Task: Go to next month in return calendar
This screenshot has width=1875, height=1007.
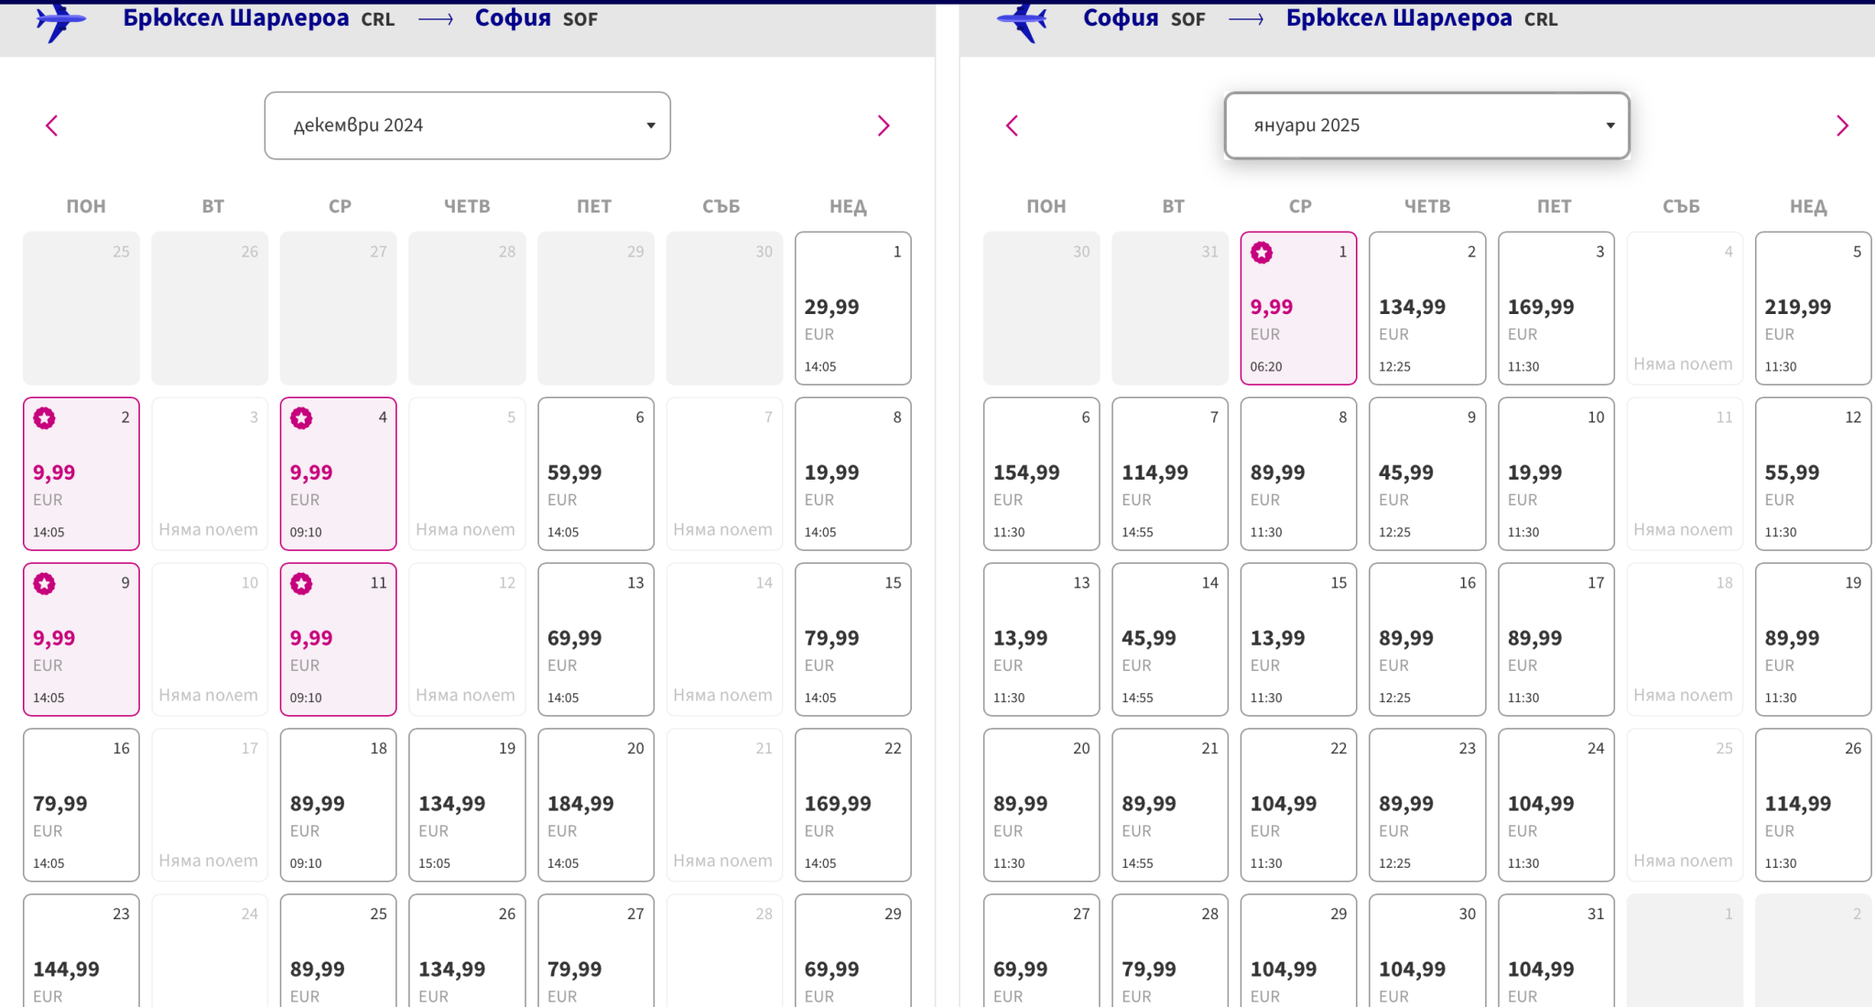Action: (x=1842, y=125)
